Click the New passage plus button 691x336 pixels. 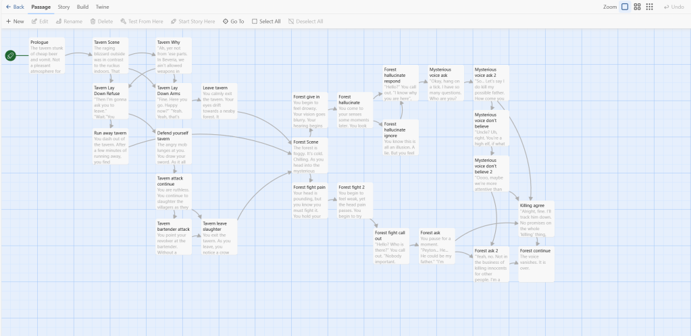[9, 22]
